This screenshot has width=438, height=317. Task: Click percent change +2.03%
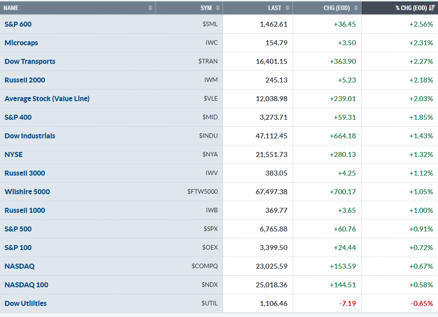[421, 99]
